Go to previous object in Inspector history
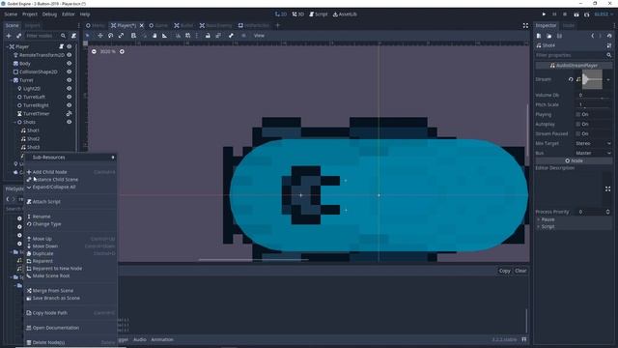The image size is (618, 348). pyautogui.click(x=592, y=36)
